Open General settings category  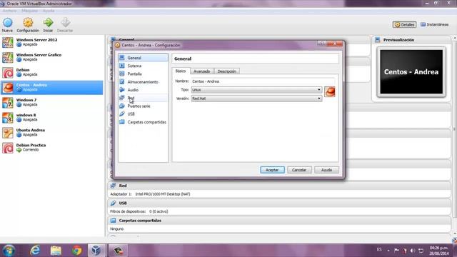click(x=143, y=58)
